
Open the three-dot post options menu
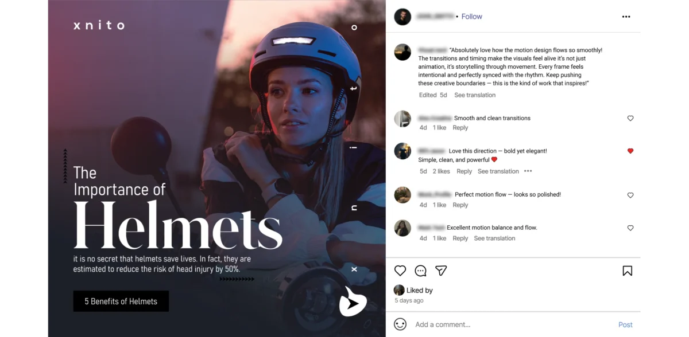tap(626, 17)
